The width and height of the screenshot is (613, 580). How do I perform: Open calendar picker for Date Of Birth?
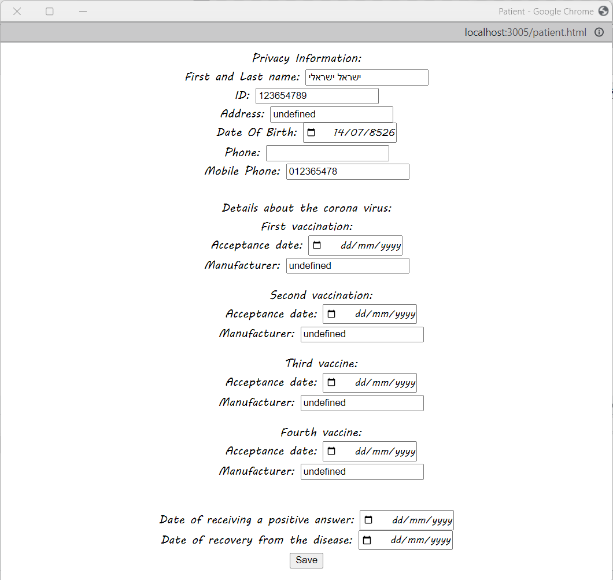[x=311, y=132]
